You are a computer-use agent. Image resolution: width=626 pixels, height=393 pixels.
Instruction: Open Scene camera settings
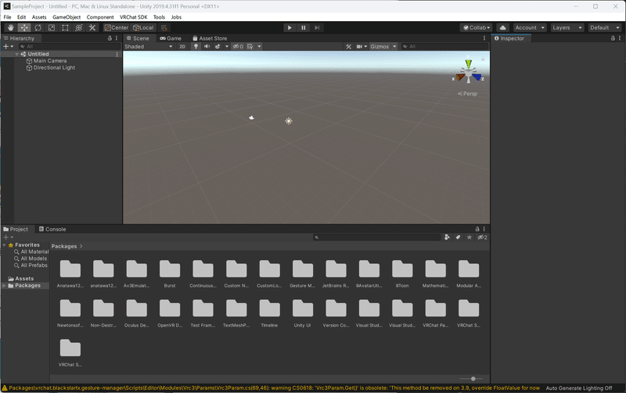point(359,47)
